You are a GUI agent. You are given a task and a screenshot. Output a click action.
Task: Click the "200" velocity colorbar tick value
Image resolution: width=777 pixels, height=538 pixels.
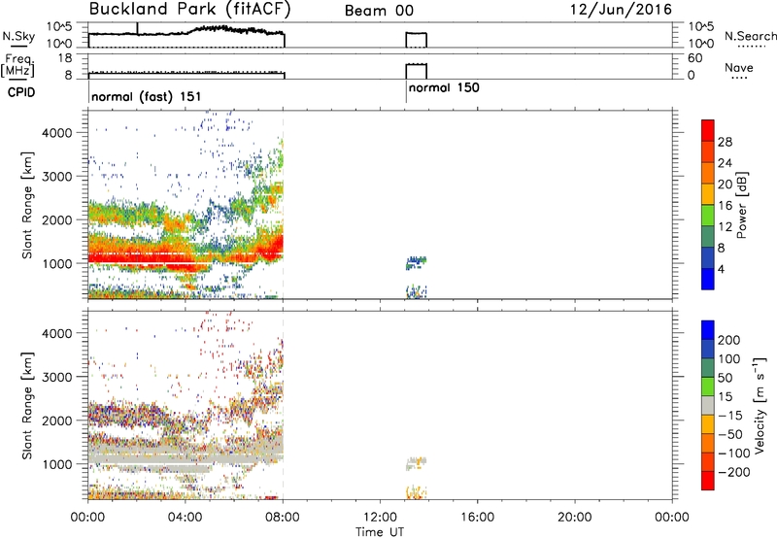point(729,340)
